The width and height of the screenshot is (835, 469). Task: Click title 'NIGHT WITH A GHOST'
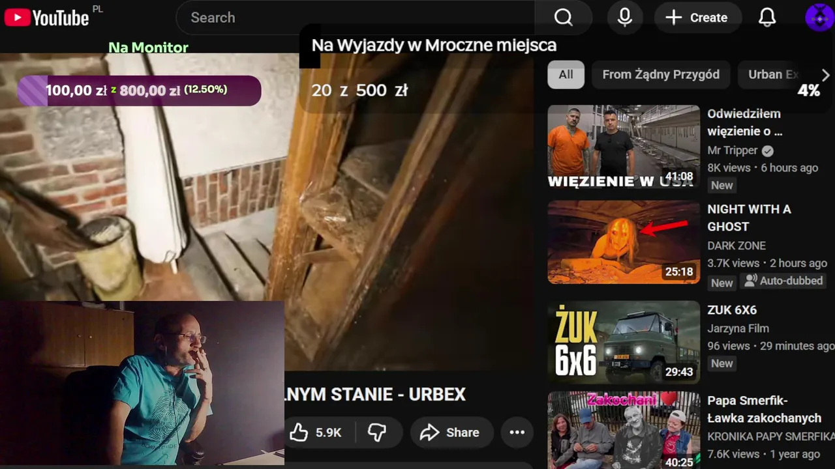(749, 218)
